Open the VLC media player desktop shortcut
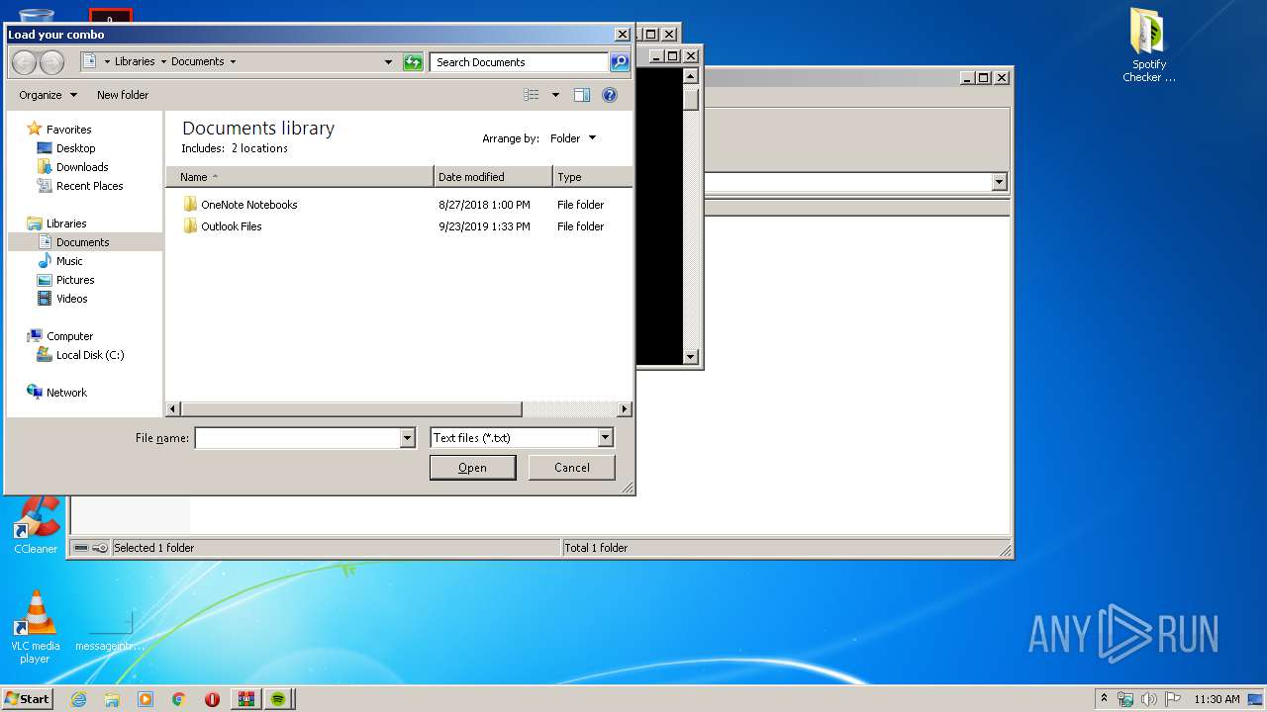 click(x=36, y=627)
